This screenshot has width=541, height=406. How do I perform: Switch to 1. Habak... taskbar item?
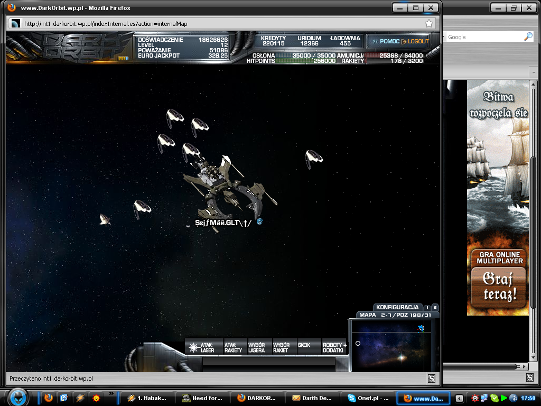point(147,398)
